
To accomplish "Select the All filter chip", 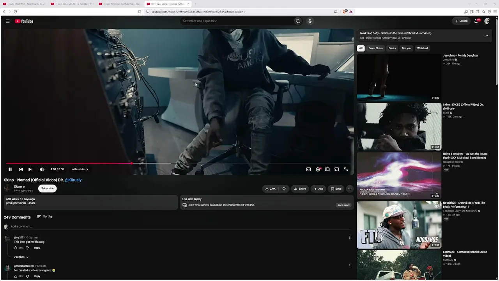I will point(361,48).
